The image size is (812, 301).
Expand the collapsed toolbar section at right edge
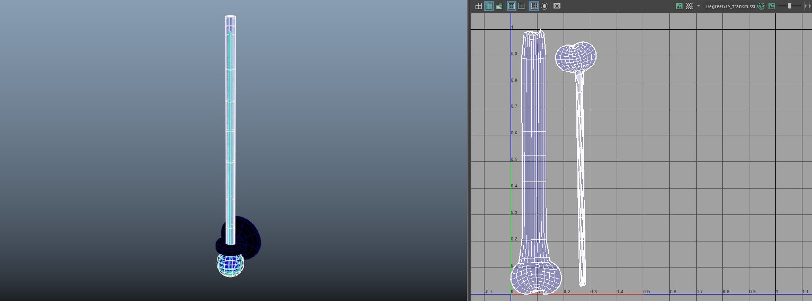[807, 6]
